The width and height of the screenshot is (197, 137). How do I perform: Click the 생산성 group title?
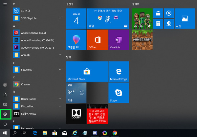pos(70,4)
